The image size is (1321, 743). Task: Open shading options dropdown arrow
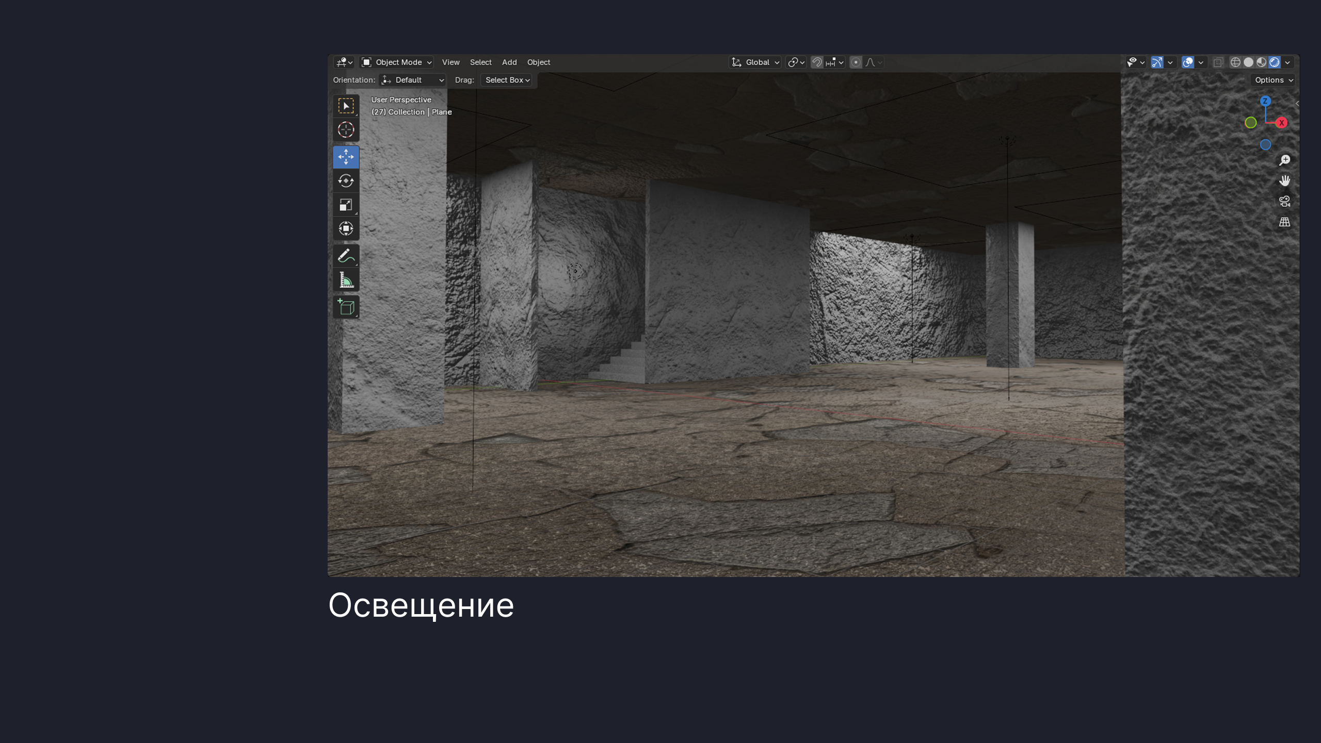point(1287,62)
